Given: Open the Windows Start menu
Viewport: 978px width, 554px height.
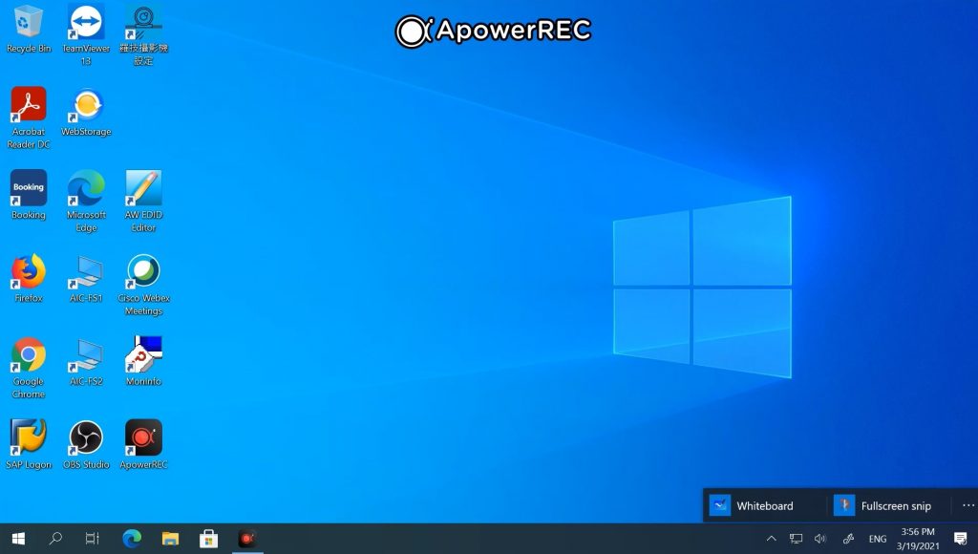Looking at the screenshot, I should click(18, 539).
